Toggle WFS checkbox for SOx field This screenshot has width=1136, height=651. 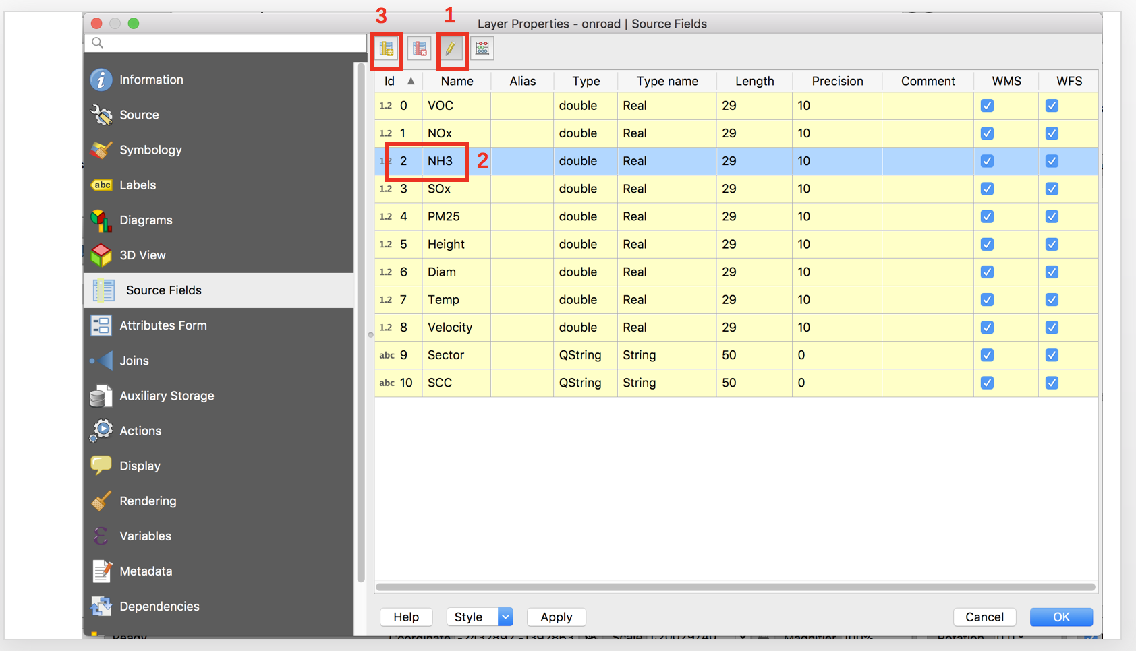(x=1052, y=189)
